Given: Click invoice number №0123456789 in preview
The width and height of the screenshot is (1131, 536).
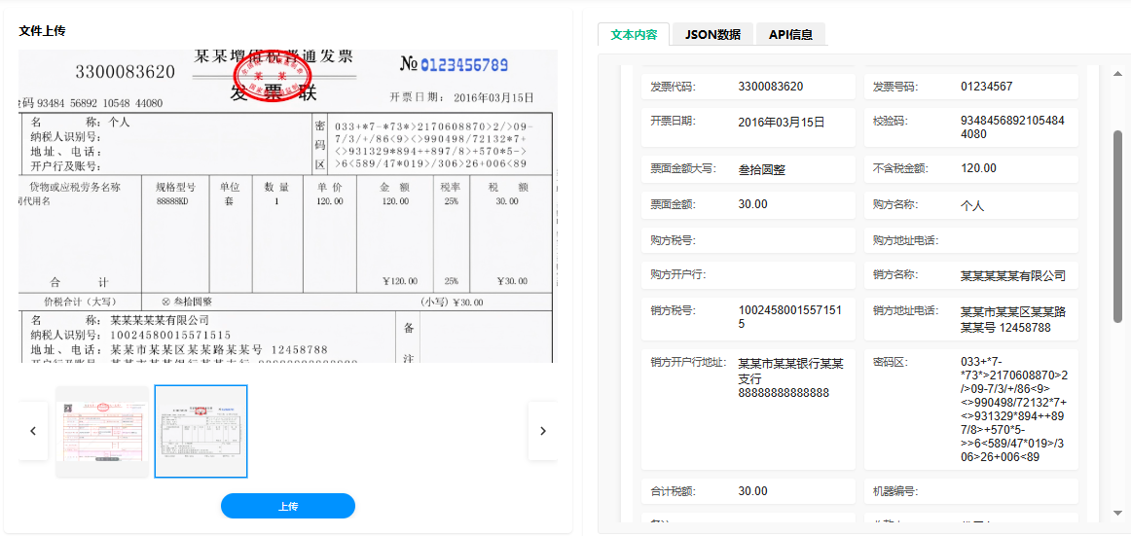Looking at the screenshot, I should pos(455,65).
